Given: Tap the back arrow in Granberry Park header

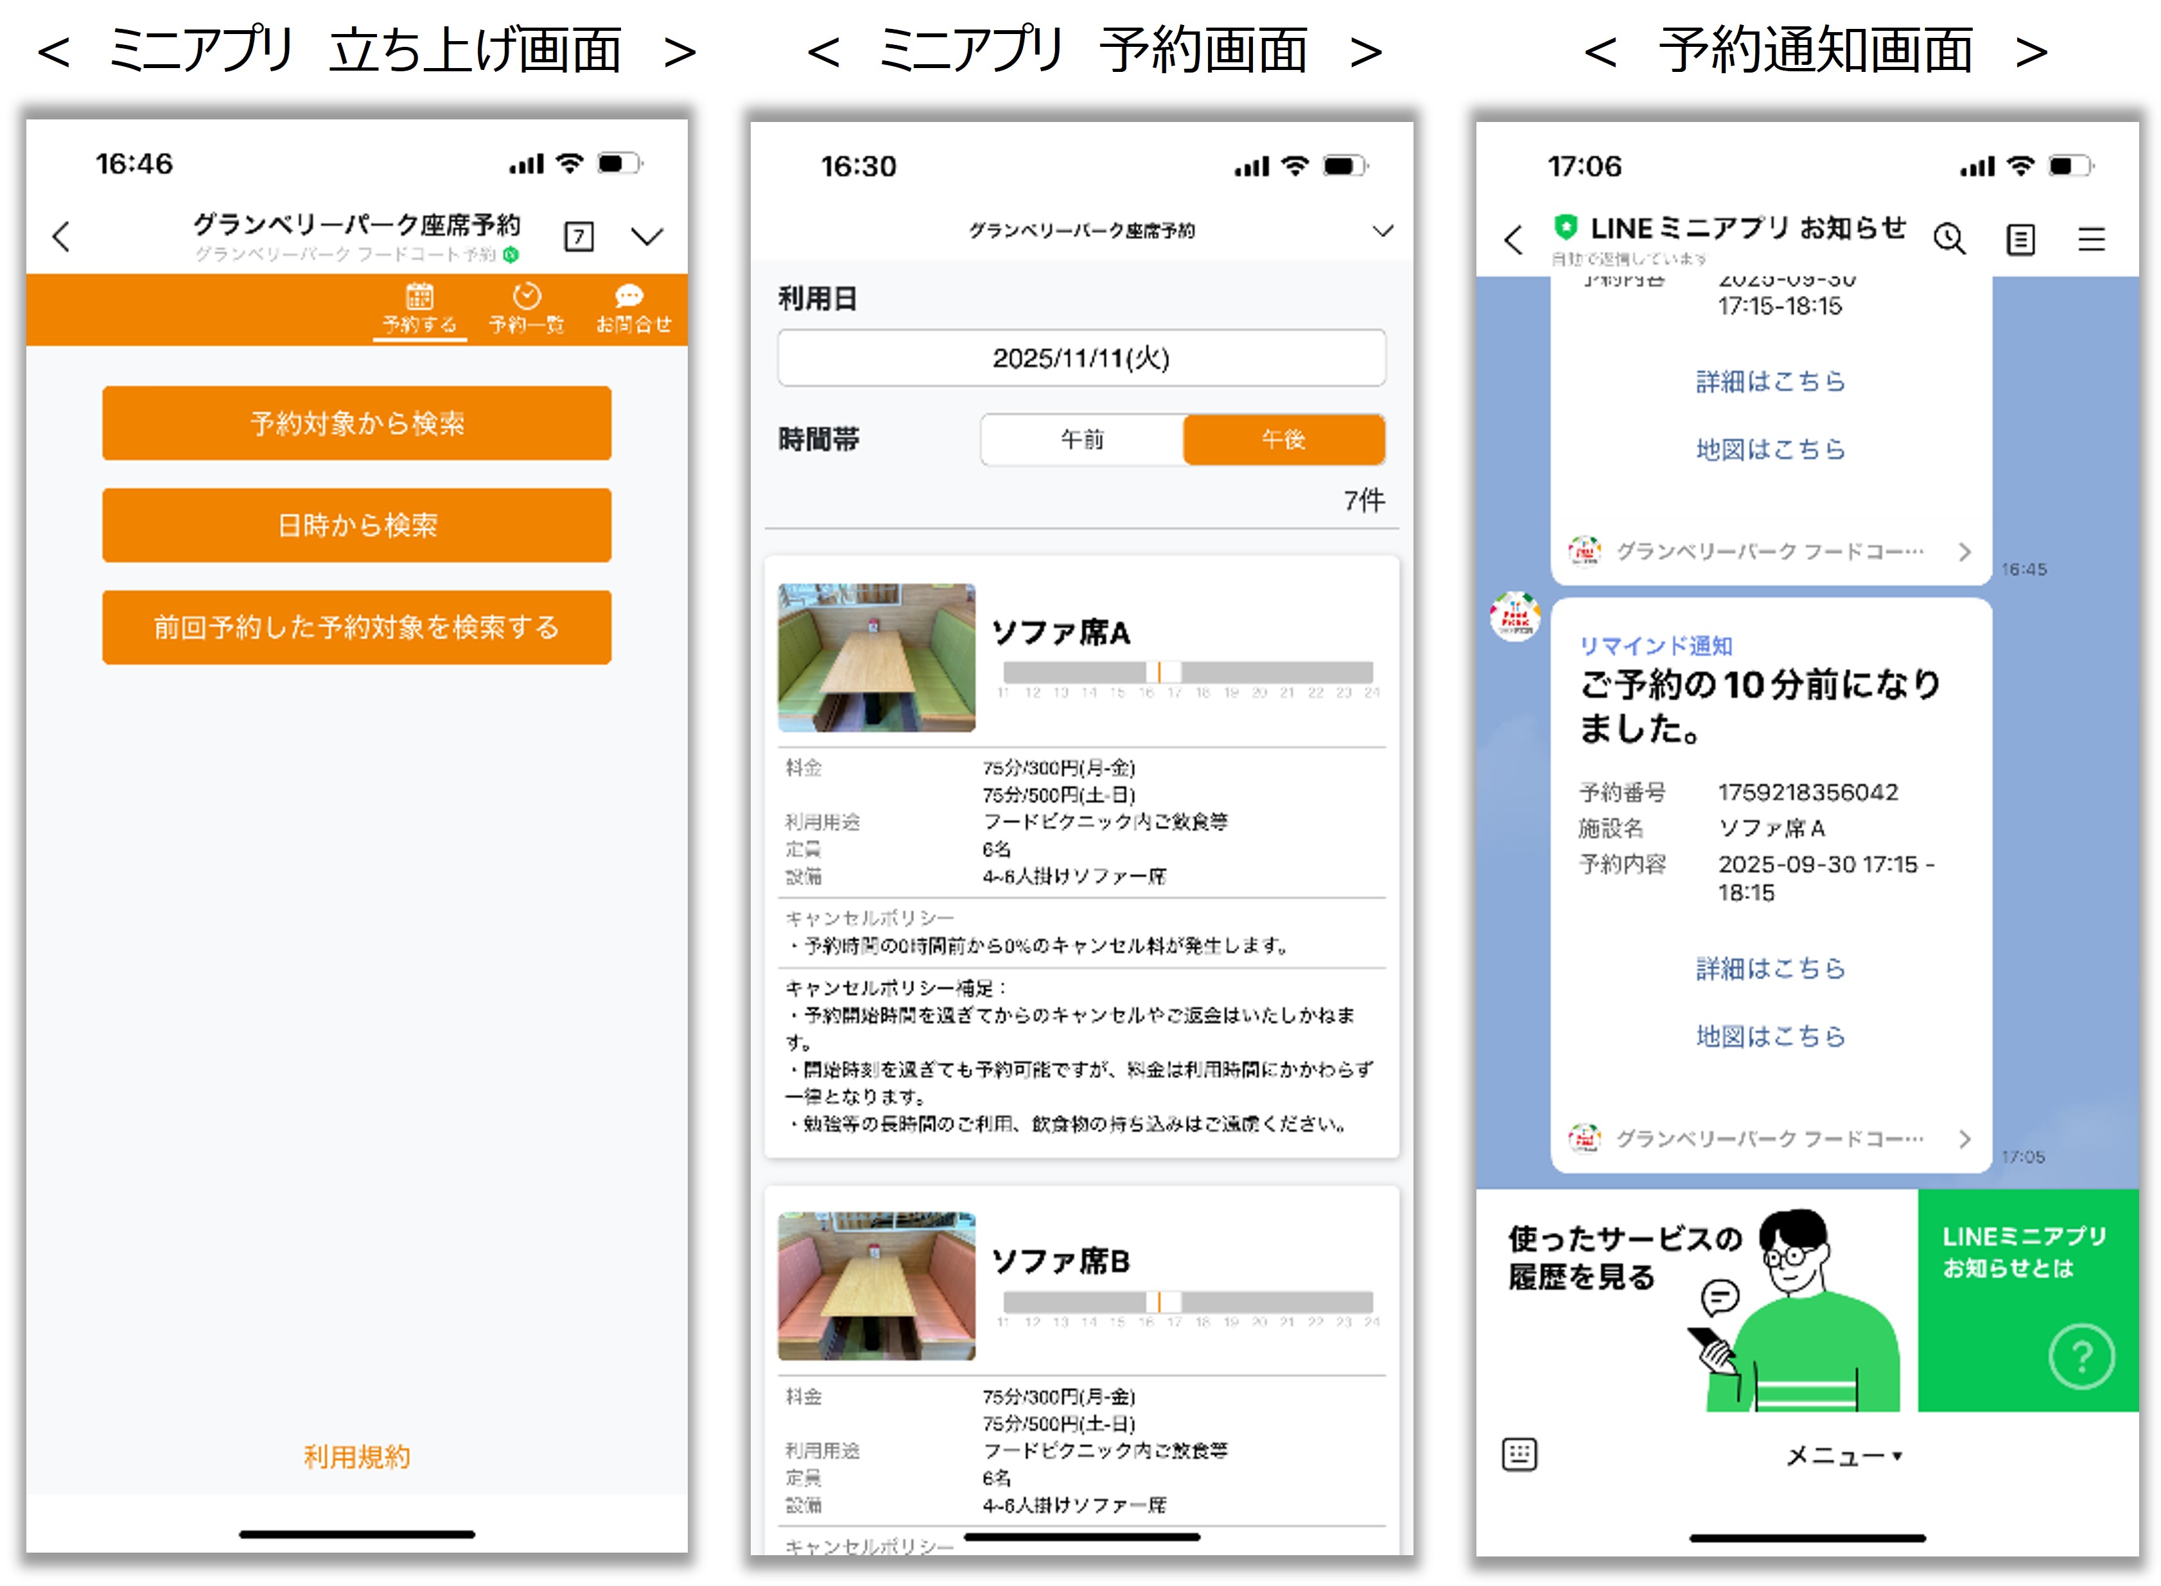Looking at the screenshot, I should coord(62,236).
